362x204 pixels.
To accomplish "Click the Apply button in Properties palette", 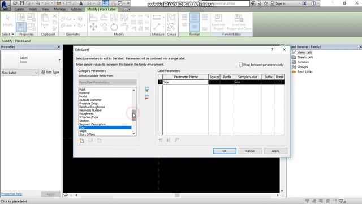I will tap(50, 194).
